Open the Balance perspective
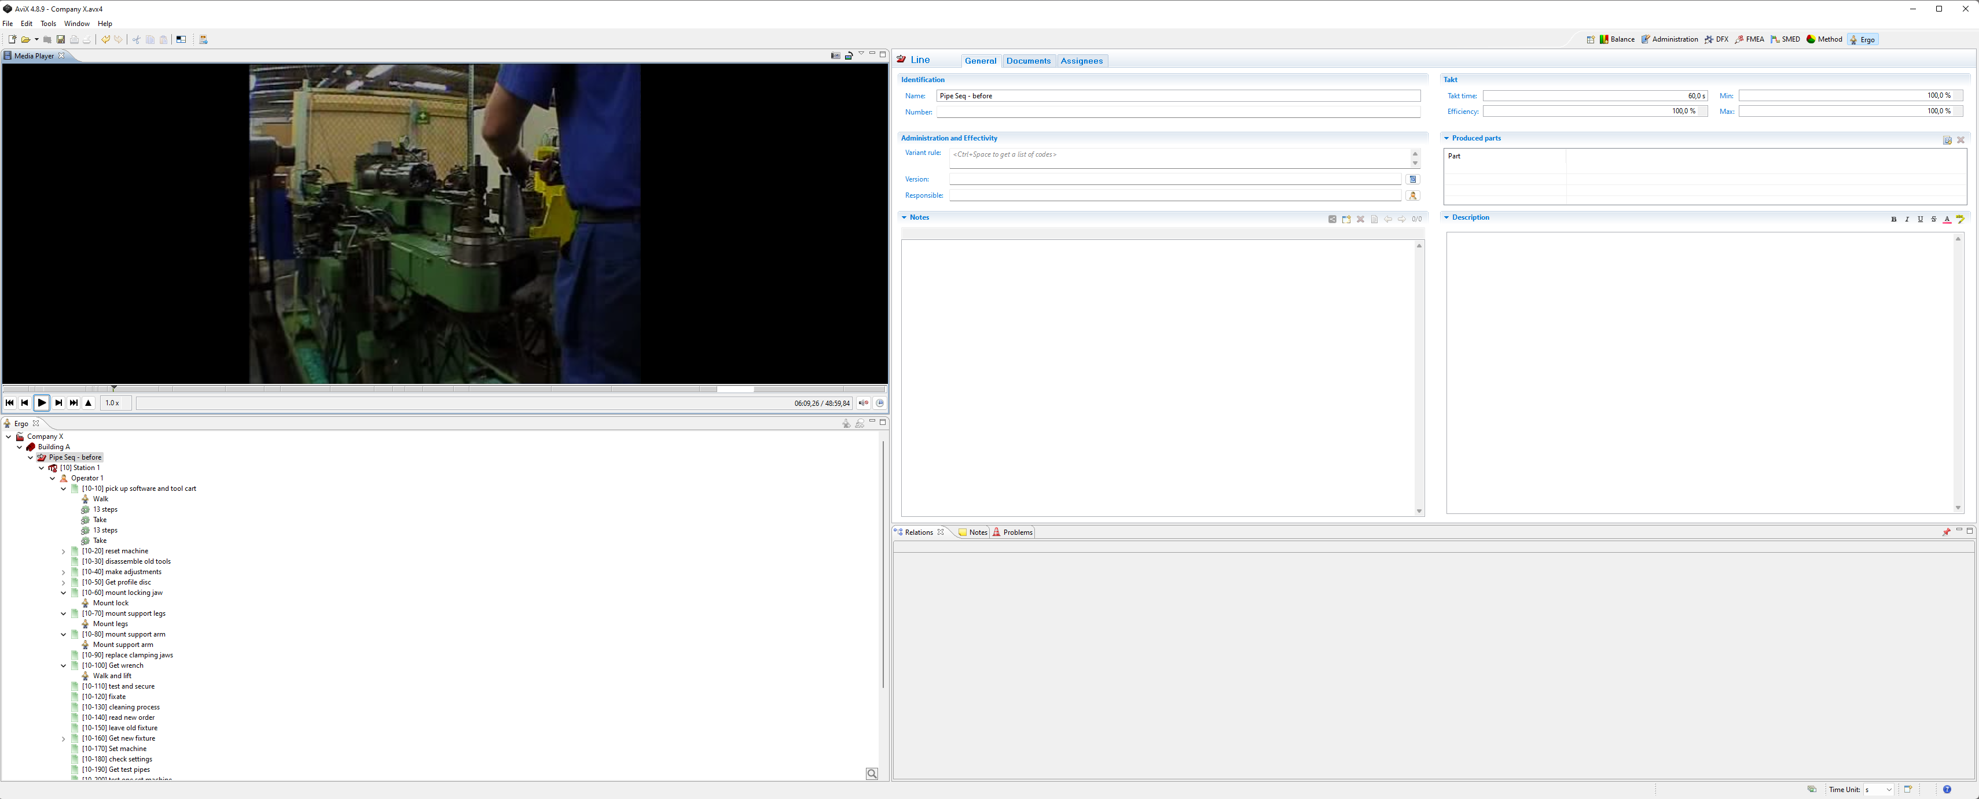The image size is (1979, 799). coord(1617,39)
